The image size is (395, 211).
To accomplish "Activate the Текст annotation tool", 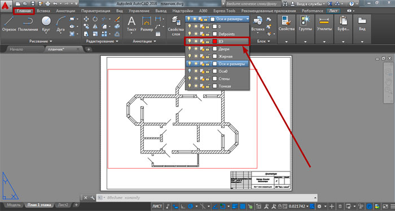I will point(131,24).
